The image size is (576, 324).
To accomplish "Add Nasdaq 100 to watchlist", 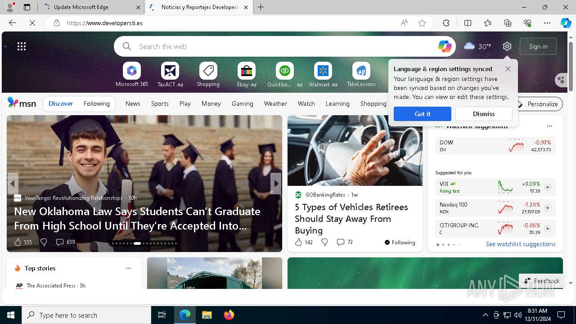I will pyautogui.click(x=548, y=208).
